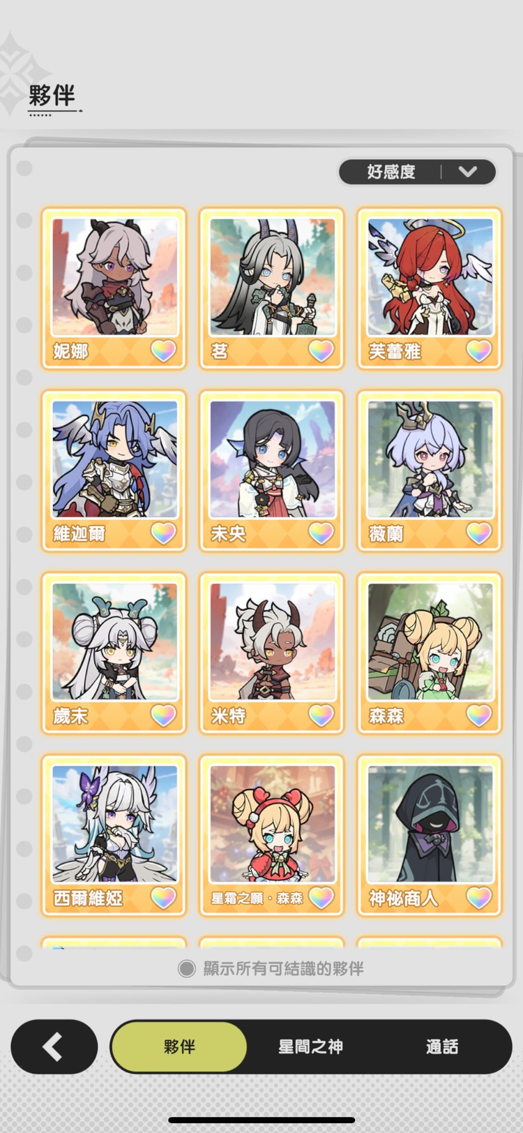Image resolution: width=523 pixels, height=1133 pixels.
Task: Open 西爾維婭's companion card
Action: point(114,836)
